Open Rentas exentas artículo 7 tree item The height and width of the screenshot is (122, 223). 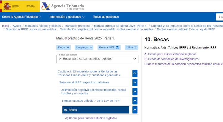pos(91,101)
